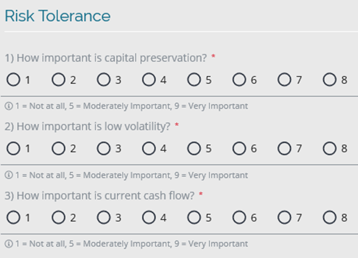Pick rating 8 for capital preservation
Image resolution: width=358 pixels, height=258 pixels.
pos(330,80)
